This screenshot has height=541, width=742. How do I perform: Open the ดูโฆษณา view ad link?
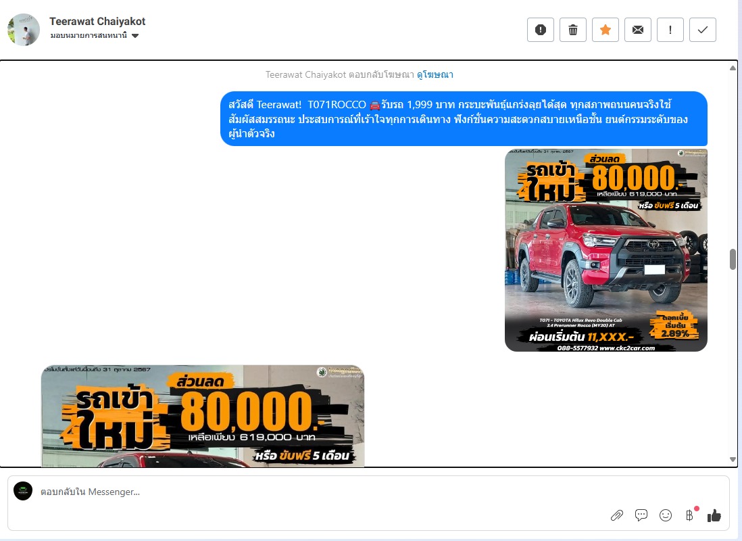point(435,74)
